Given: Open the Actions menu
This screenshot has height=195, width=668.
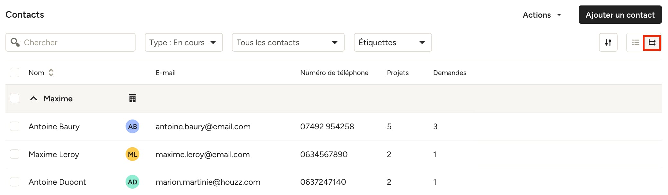Looking at the screenshot, I should tap(542, 15).
